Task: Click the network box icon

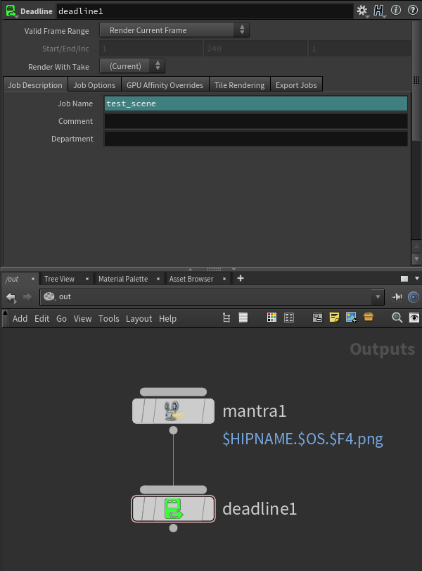Action: (317, 318)
